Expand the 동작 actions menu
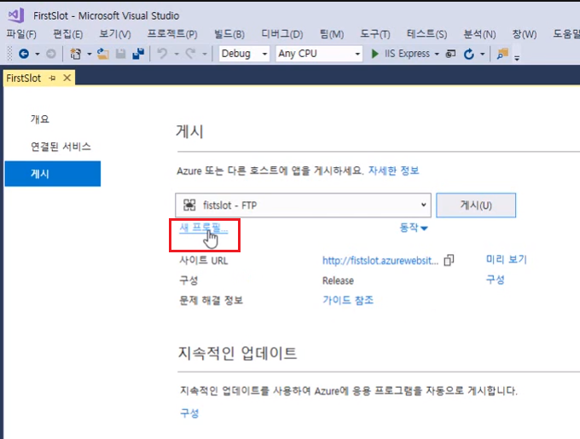Screen dimensions: 580x439 414,228
